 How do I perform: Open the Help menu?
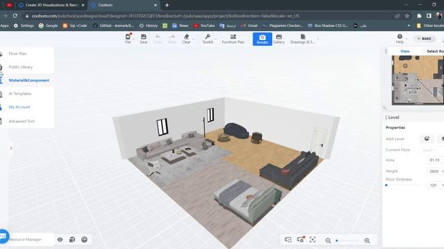(x=400, y=39)
